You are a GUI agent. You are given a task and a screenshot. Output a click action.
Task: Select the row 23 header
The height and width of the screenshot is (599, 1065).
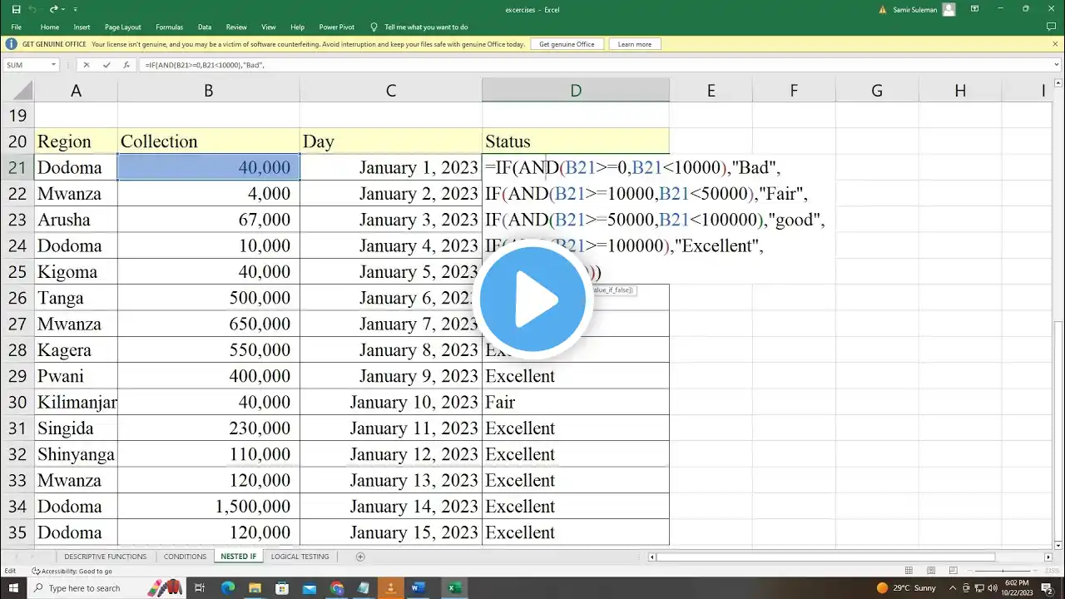pyautogui.click(x=17, y=220)
